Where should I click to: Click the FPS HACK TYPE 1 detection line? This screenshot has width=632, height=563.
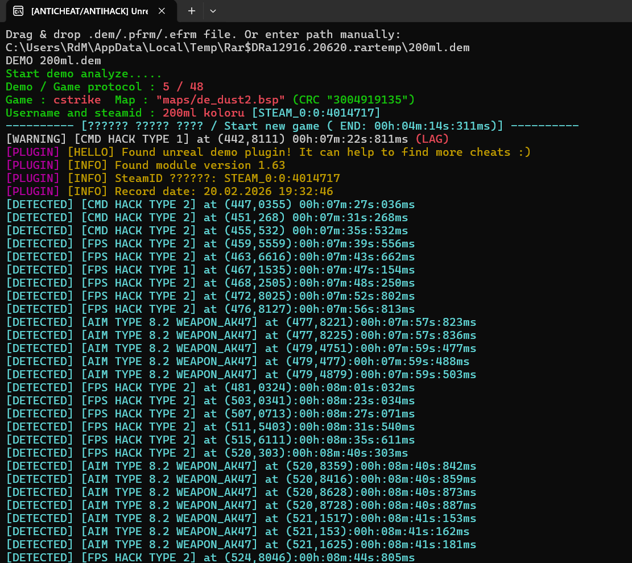(210, 270)
